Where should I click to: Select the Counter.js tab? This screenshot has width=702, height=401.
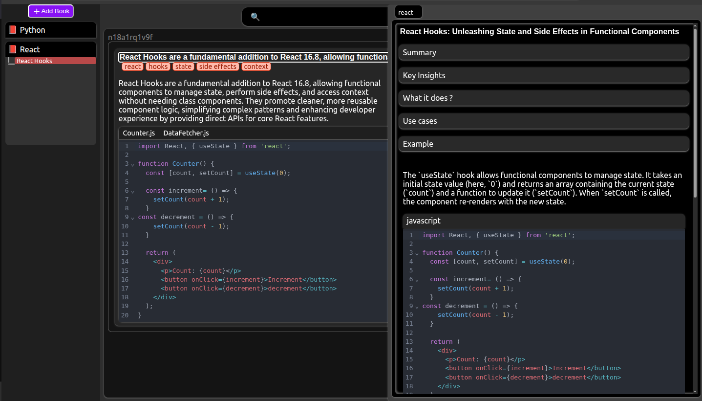coord(139,133)
